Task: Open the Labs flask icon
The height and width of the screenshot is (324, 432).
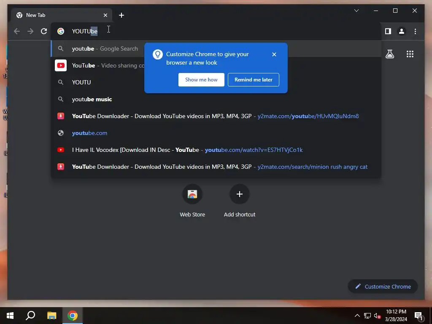Action: [x=389, y=54]
